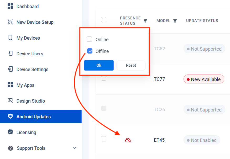Click the red offline cloud icon for ET45
The width and height of the screenshot is (230, 159).
click(128, 140)
